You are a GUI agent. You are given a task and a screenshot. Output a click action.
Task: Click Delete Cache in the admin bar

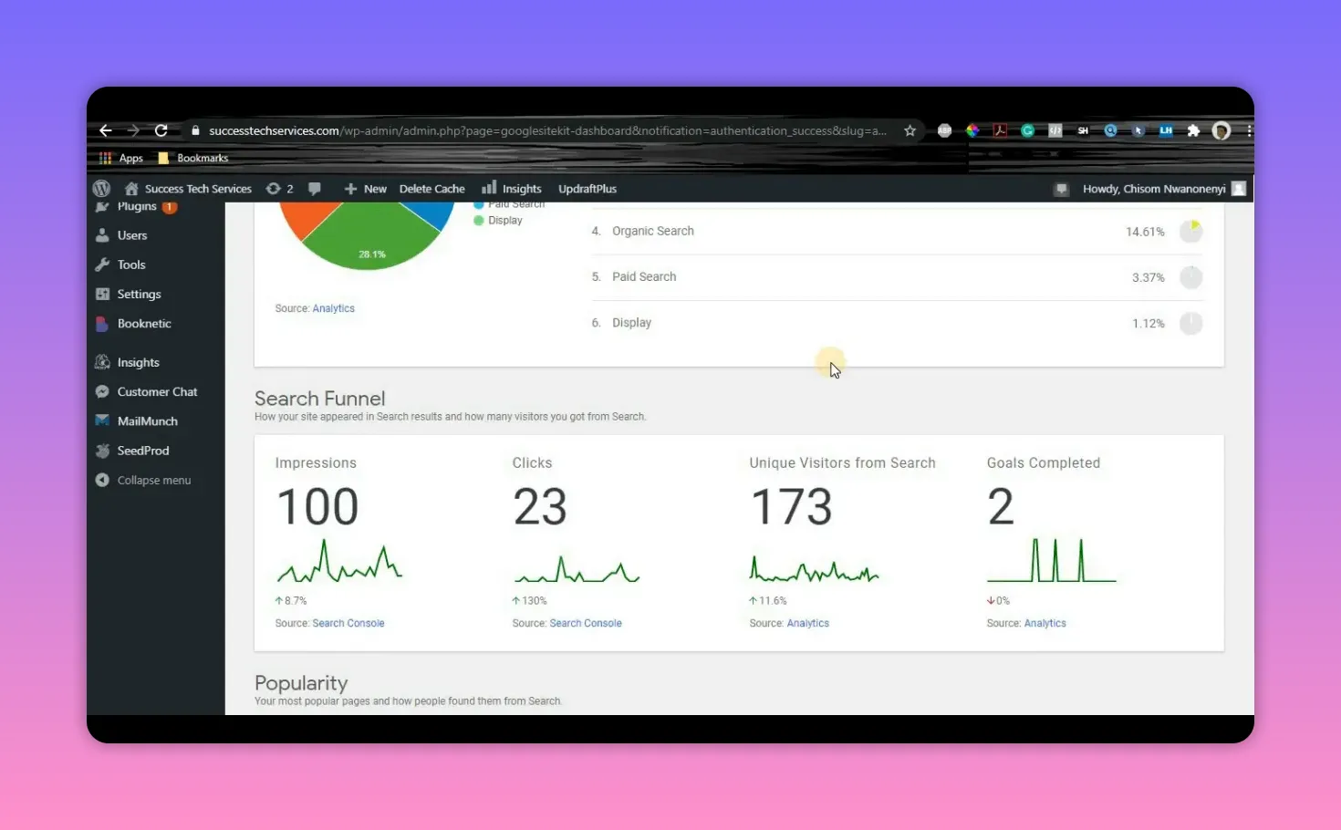click(431, 188)
